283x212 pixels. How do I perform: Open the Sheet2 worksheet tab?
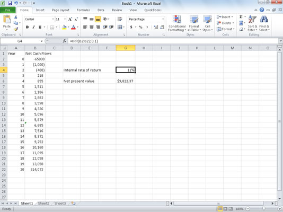pyautogui.click(x=43, y=204)
